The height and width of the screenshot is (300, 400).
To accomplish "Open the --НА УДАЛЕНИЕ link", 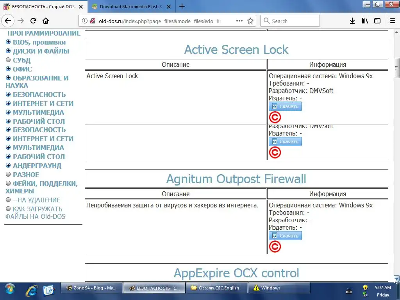I will pos(37,200).
